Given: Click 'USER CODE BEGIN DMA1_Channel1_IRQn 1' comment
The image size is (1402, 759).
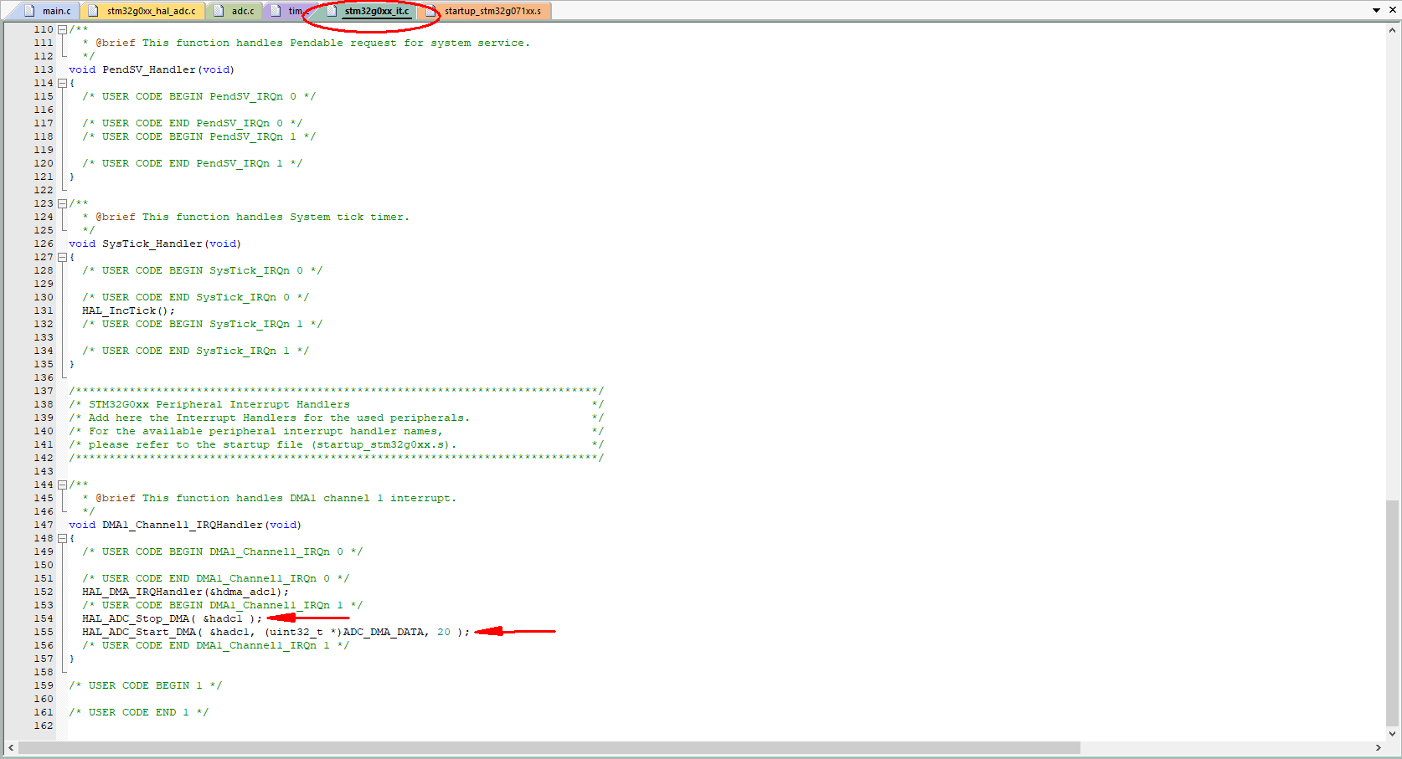Looking at the screenshot, I should (222, 605).
